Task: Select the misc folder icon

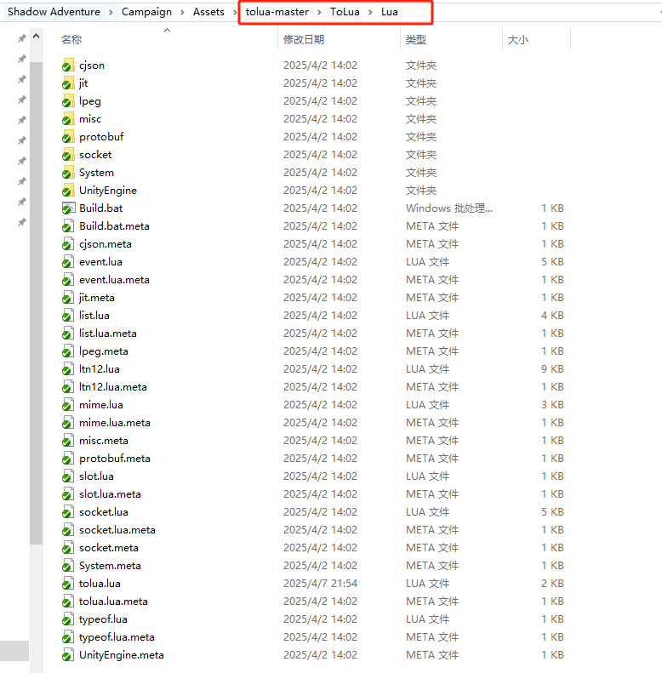Action: coord(68,119)
